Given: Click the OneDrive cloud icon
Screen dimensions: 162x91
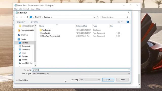Looking at the screenshot, I should [19, 35].
